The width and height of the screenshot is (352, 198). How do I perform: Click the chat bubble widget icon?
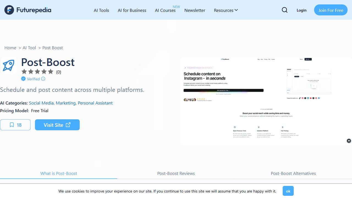tap(349, 141)
